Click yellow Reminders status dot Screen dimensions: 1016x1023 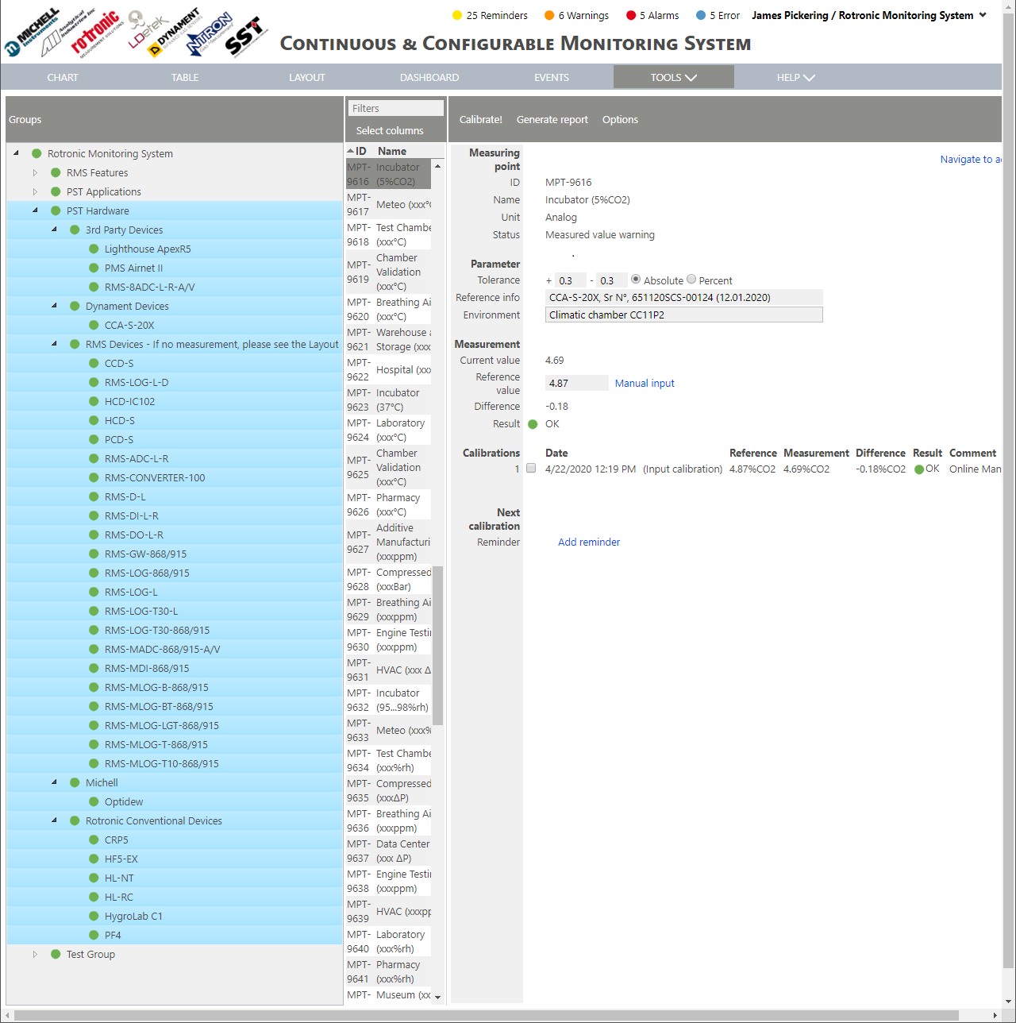point(457,15)
